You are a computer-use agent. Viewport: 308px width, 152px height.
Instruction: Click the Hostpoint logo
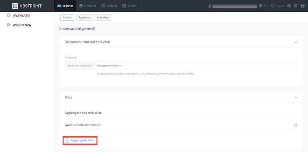coord(27,6)
